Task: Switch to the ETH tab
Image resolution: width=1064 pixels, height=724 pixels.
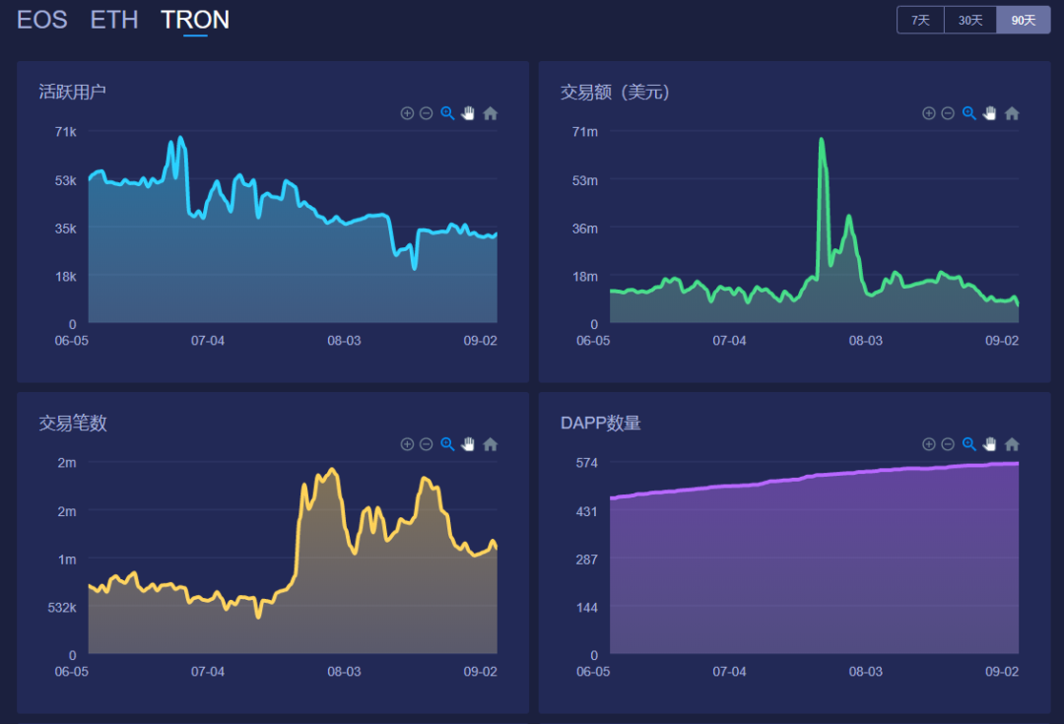Action: 114,20
